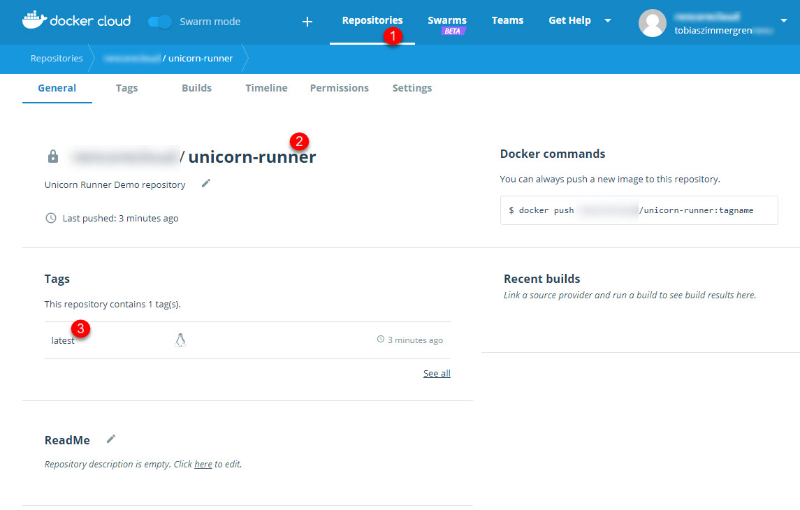Click See all under the tags list
The height and width of the screenshot is (510, 800).
[436, 373]
